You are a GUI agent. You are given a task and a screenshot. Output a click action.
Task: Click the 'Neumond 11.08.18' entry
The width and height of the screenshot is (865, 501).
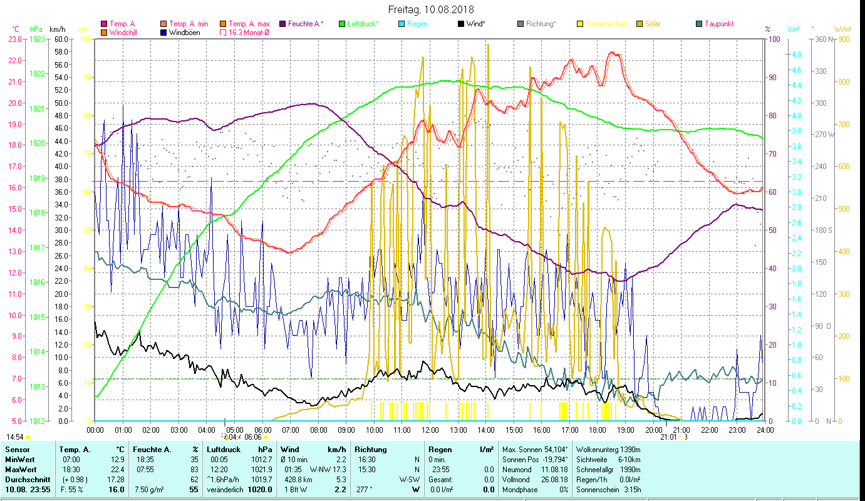coord(535,469)
